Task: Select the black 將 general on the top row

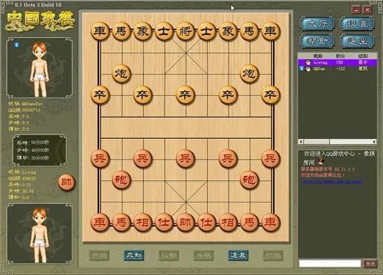Action: (185, 31)
